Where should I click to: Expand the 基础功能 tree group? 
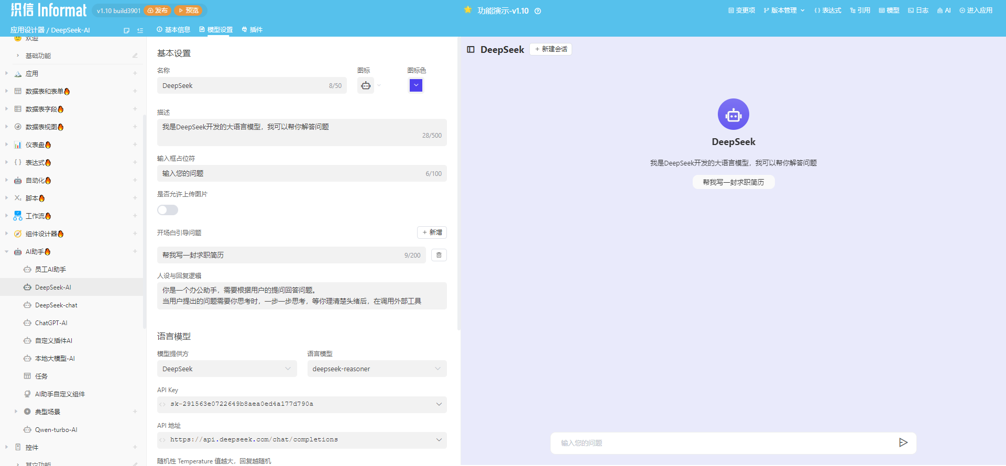pos(18,56)
